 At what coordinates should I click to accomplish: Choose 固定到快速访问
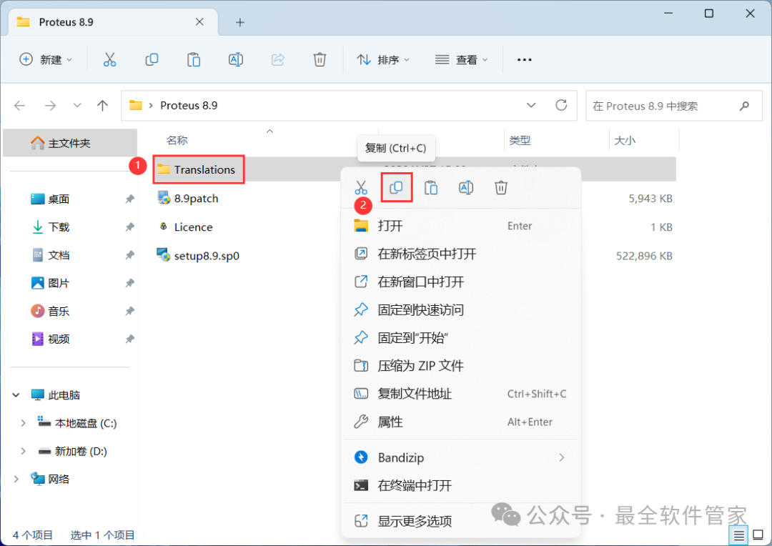point(461,310)
